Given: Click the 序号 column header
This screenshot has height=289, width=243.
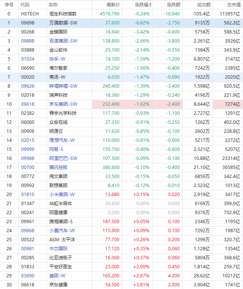Looking at the screenshot, I should [x=9, y=5].
